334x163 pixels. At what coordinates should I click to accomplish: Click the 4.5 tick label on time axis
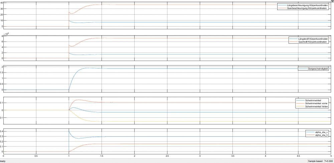coord(298,155)
